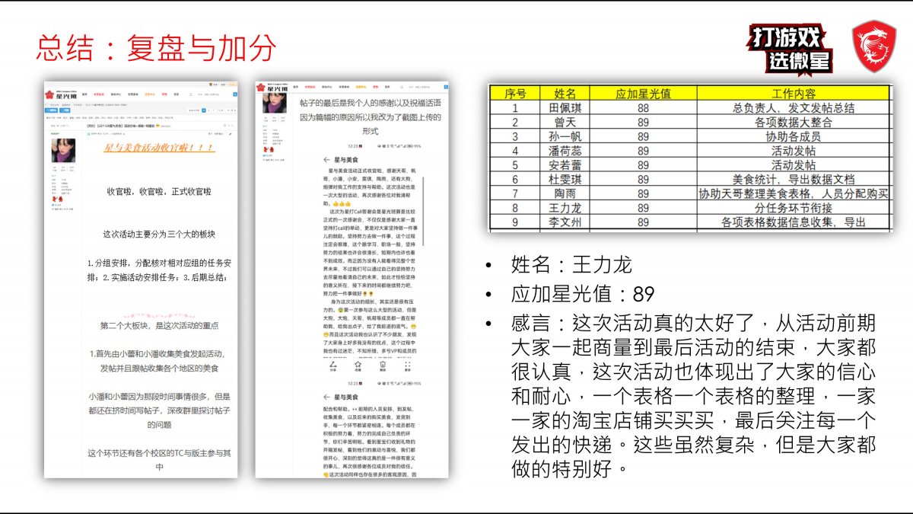The image size is (913, 514).
Task: Click the 田佩琪 name cell in table
Action: 566,108
